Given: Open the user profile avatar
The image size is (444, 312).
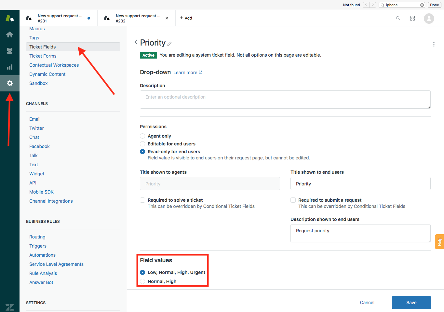Looking at the screenshot, I should point(429,19).
